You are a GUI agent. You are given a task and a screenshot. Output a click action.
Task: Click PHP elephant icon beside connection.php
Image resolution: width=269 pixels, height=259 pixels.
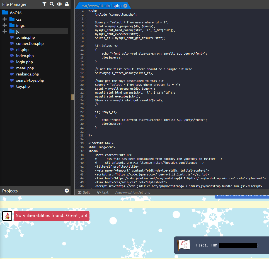coord(12,43)
